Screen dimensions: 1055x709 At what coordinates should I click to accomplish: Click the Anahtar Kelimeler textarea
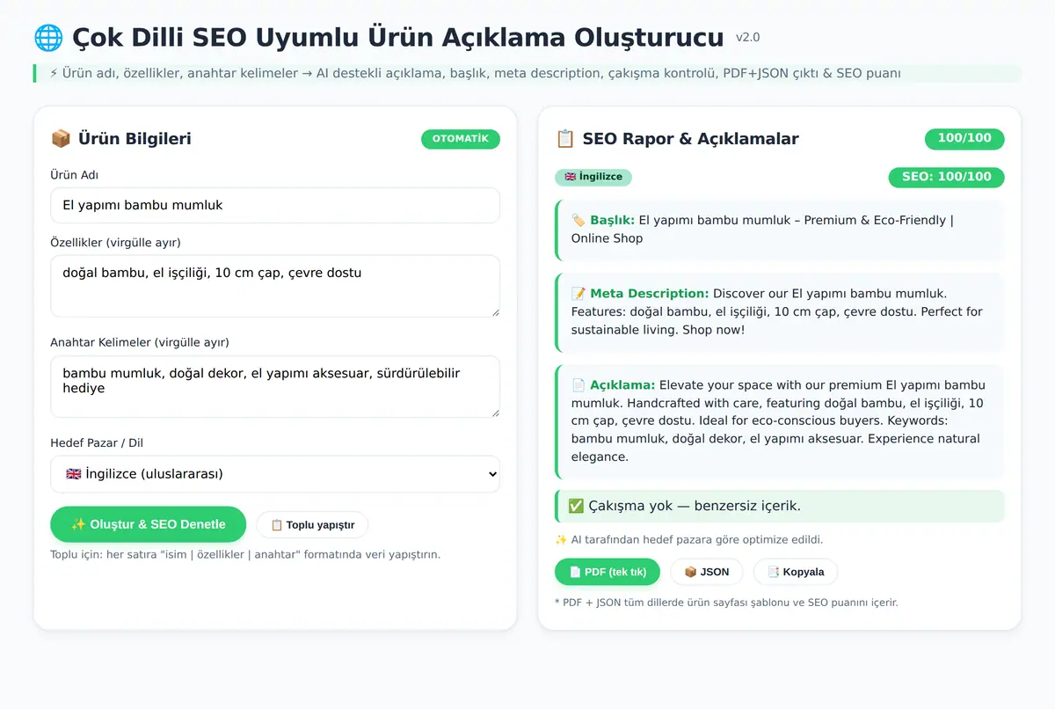[x=275, y=386]
